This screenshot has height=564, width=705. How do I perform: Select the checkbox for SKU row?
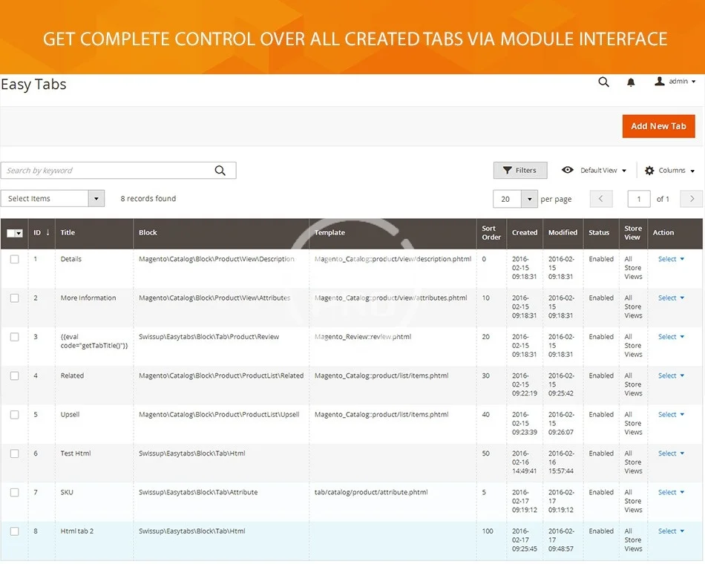14,493
